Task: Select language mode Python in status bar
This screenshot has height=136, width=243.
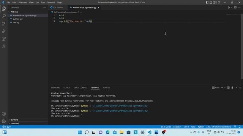Action: pyautogui.click(x=201, y=127)
